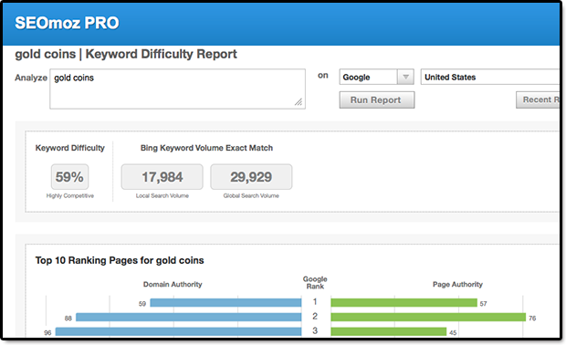
Task: Click the 29,929 global search volume box
Action: coord(251,177)
